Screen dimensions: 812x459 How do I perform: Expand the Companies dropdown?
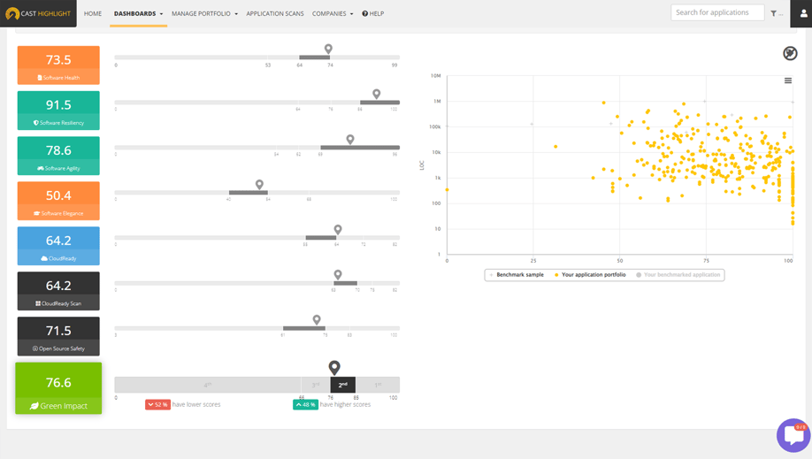click(333, 13)
